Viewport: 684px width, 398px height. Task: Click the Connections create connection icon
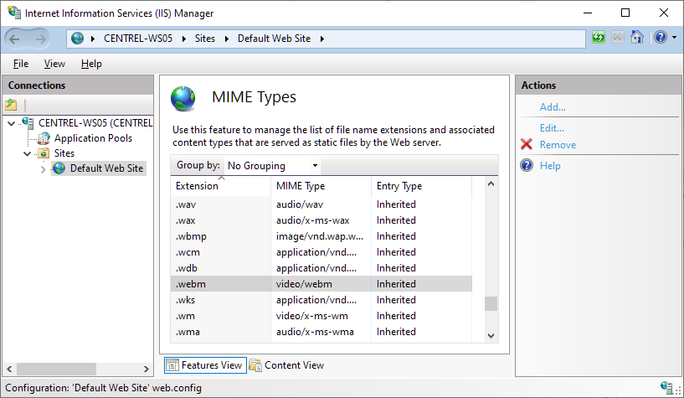coord(11,105)
